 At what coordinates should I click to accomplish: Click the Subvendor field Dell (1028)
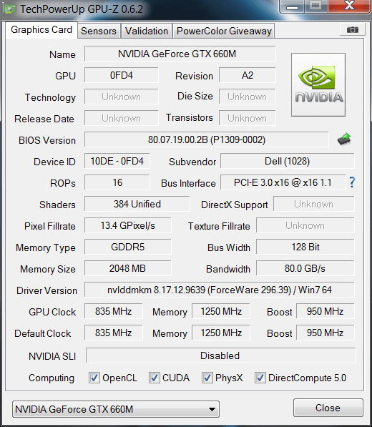point(288,161)
